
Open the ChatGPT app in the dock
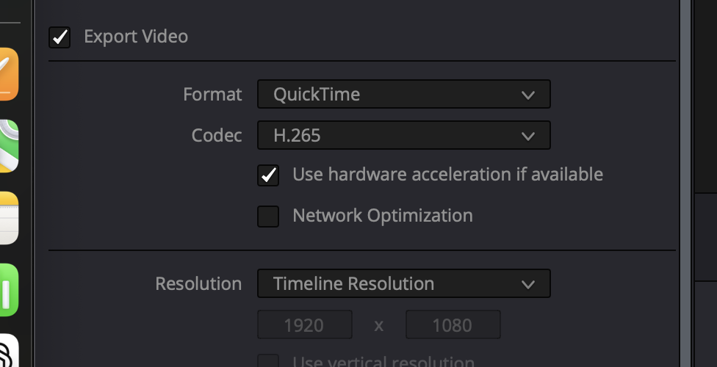[x=9, y=351]
